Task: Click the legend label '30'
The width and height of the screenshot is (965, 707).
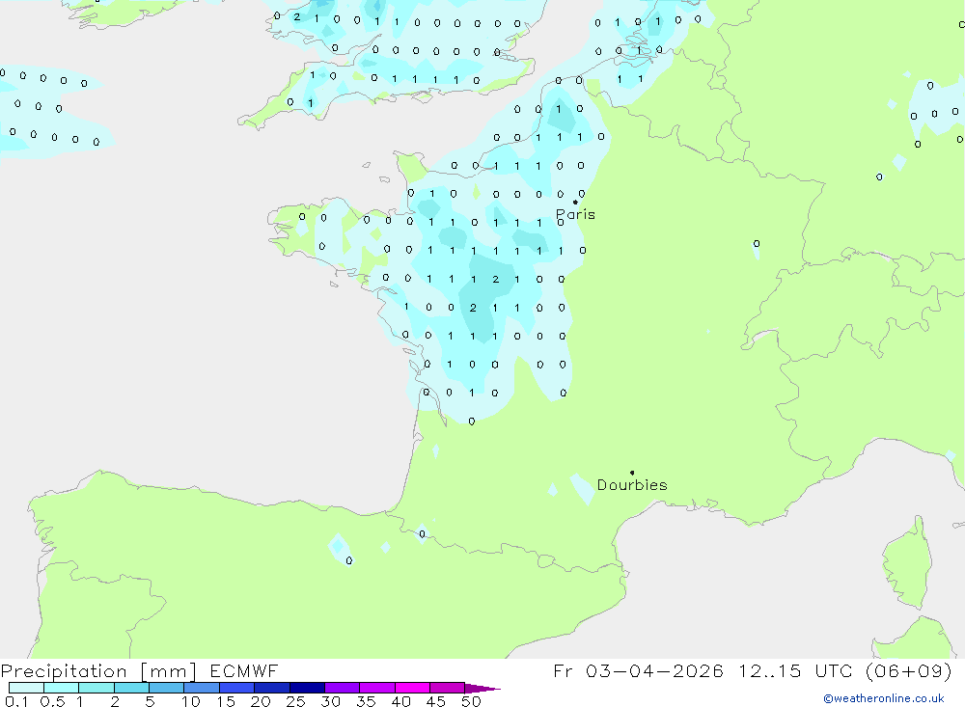Action: click(x=330, y=701)
